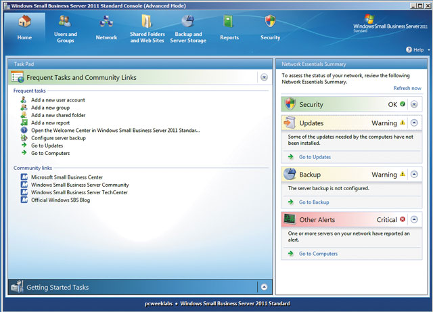Click the Security summary shield icon
The height and width of the screenshot is (312, 433).
pos(290,104)
